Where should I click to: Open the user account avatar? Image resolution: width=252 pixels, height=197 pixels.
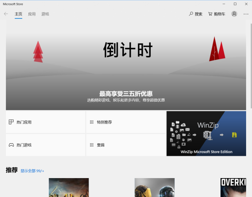pyautogui.click(x=234, y=14)
